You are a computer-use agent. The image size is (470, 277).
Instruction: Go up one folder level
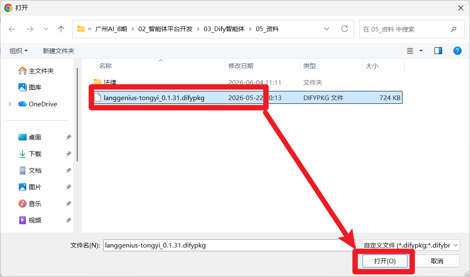coord(61,29)
